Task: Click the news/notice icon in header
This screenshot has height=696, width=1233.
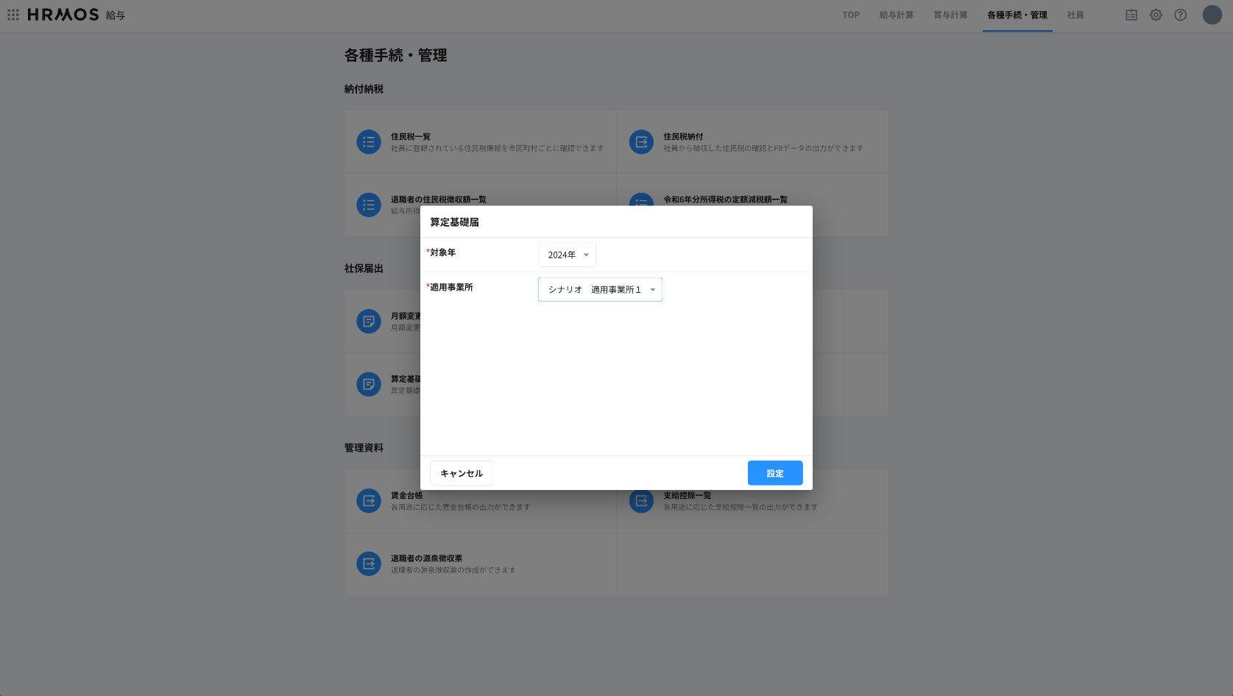Action: tap(1131, 15)
